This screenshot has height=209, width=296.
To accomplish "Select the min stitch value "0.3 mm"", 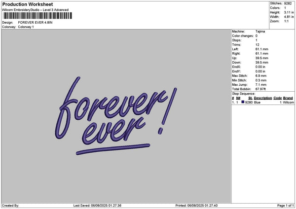I will coord(261,80).
